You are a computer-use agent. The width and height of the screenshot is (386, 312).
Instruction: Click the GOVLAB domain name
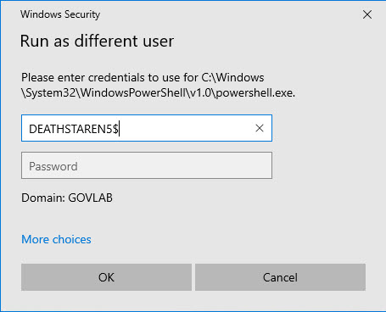91,198
